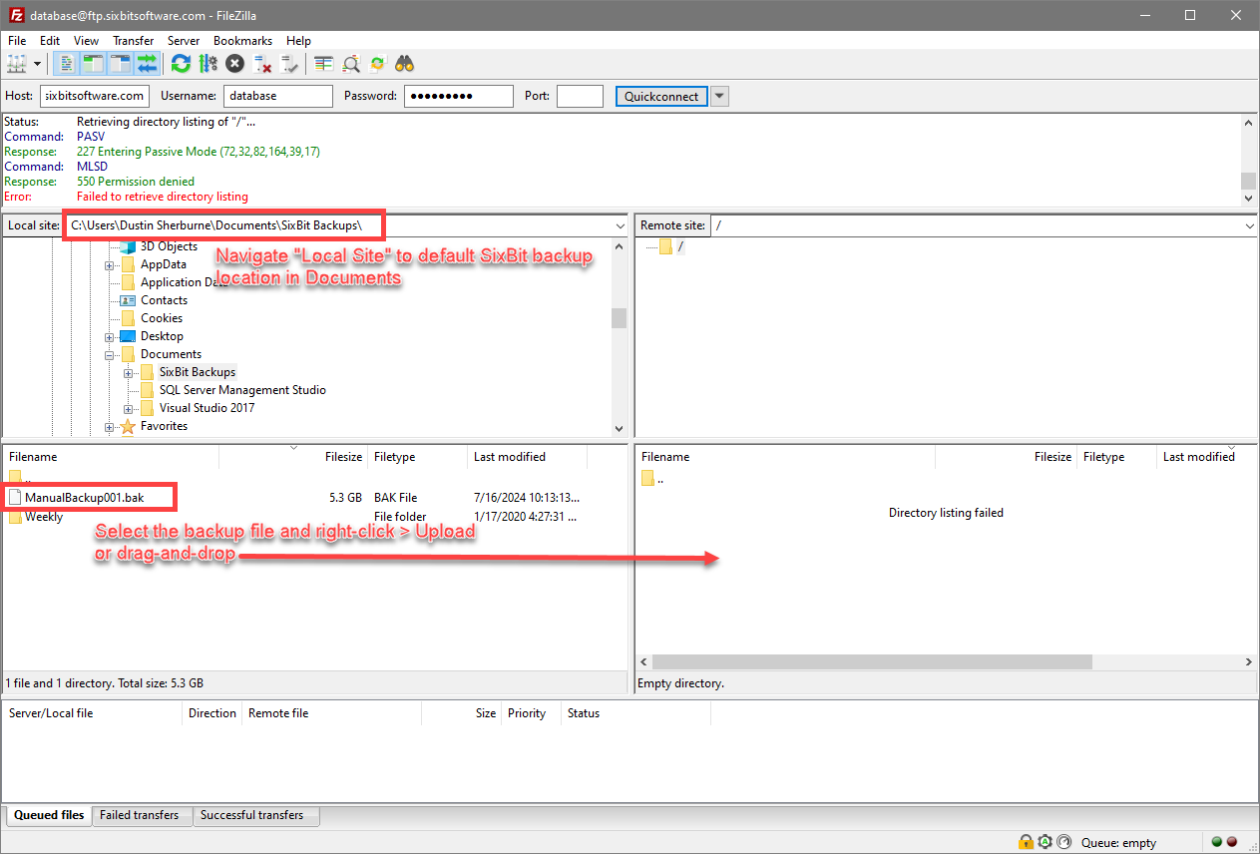Viewport: 1260px width, 854px height.
Task: Open Site Manager dropdown arrow in toolbar
Action: point(38,64)
